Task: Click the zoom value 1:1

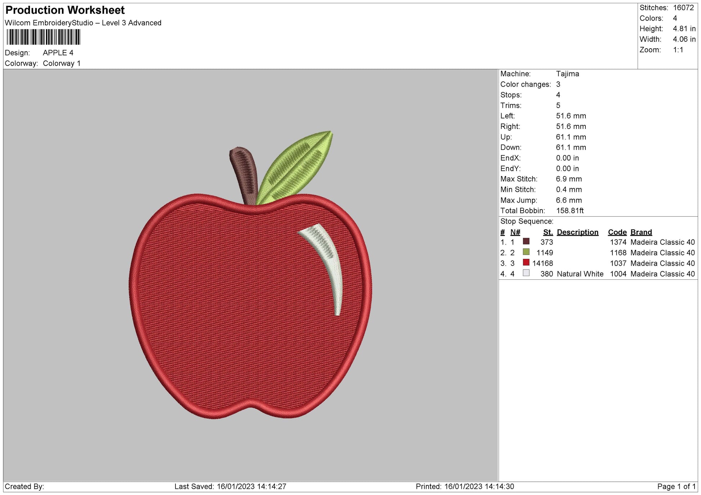Action: coord(678,50)
